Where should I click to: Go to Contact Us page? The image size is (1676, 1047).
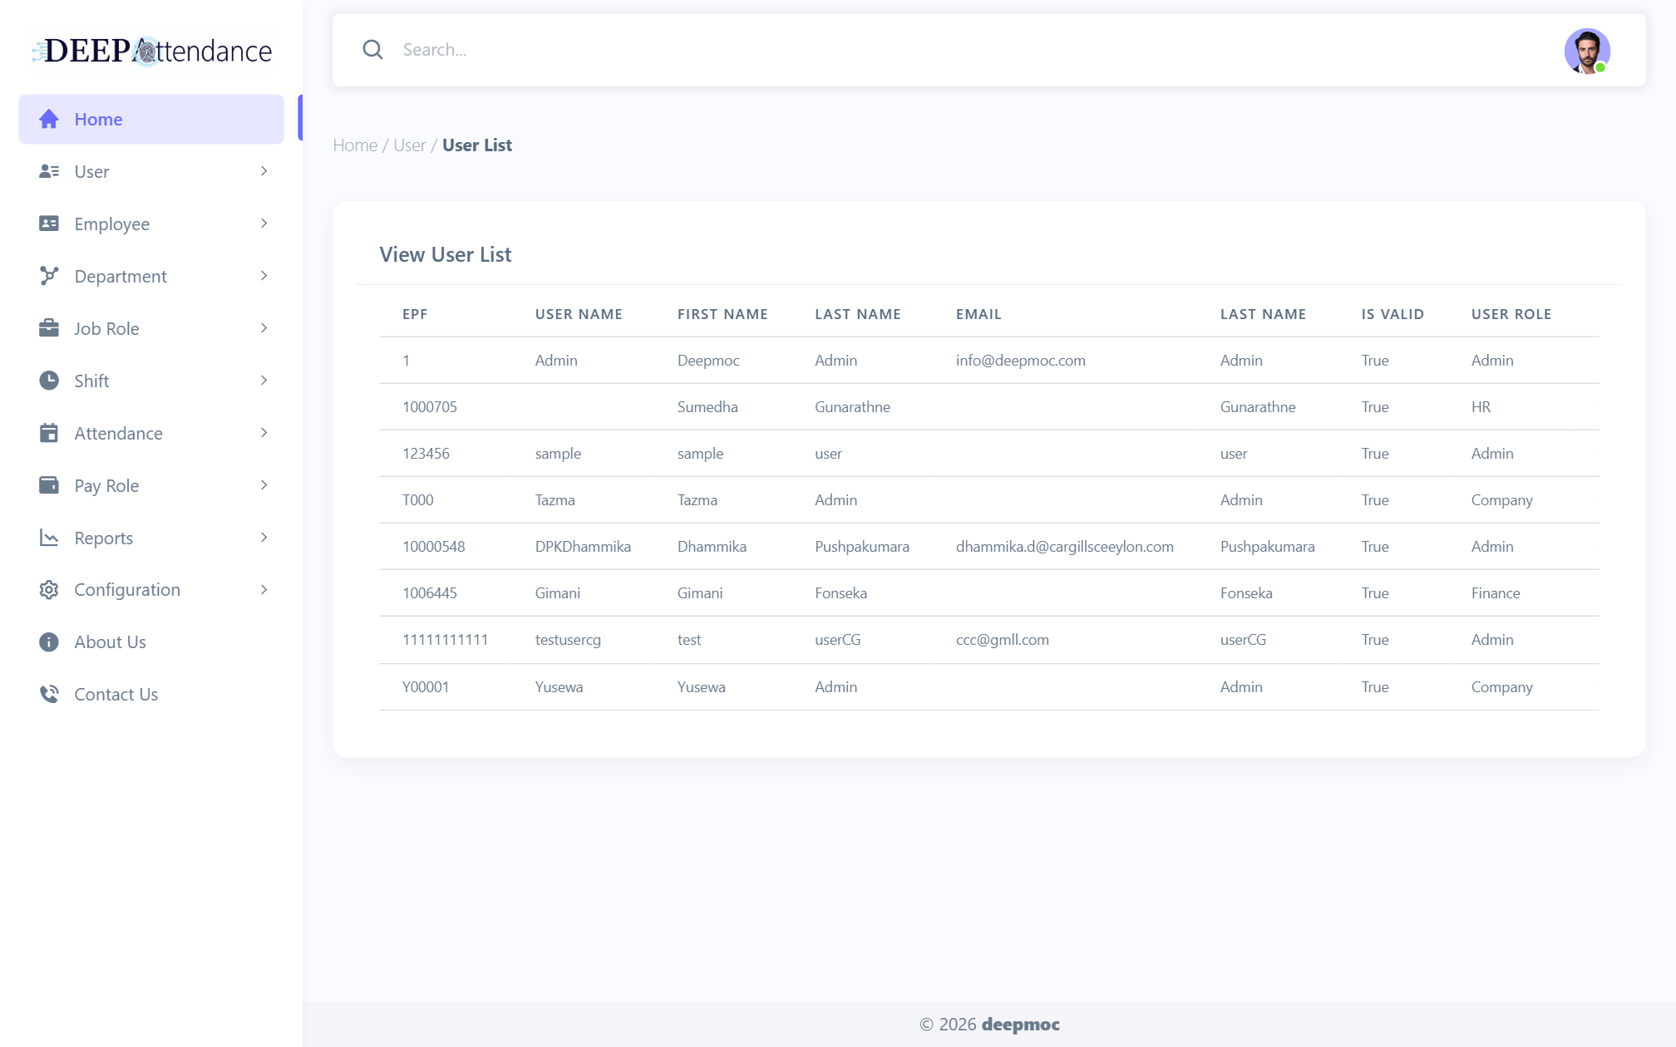coord(151,694)
